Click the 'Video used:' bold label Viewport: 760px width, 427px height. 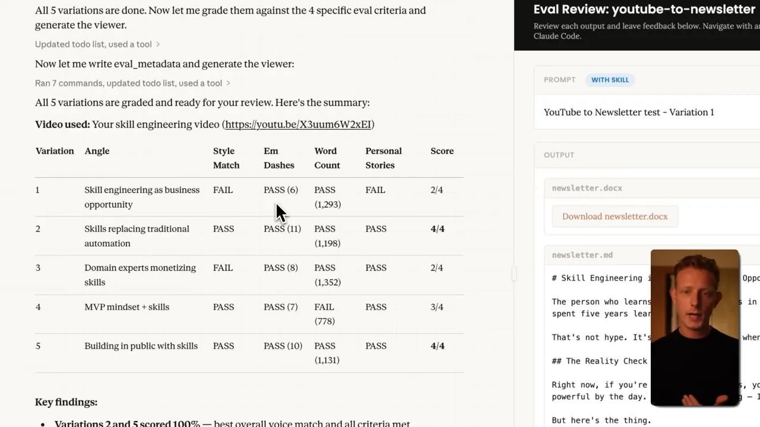tap(62, 125)
